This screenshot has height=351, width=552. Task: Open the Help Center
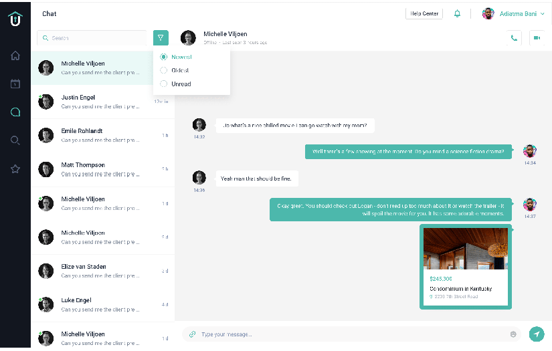pos(424,14)
